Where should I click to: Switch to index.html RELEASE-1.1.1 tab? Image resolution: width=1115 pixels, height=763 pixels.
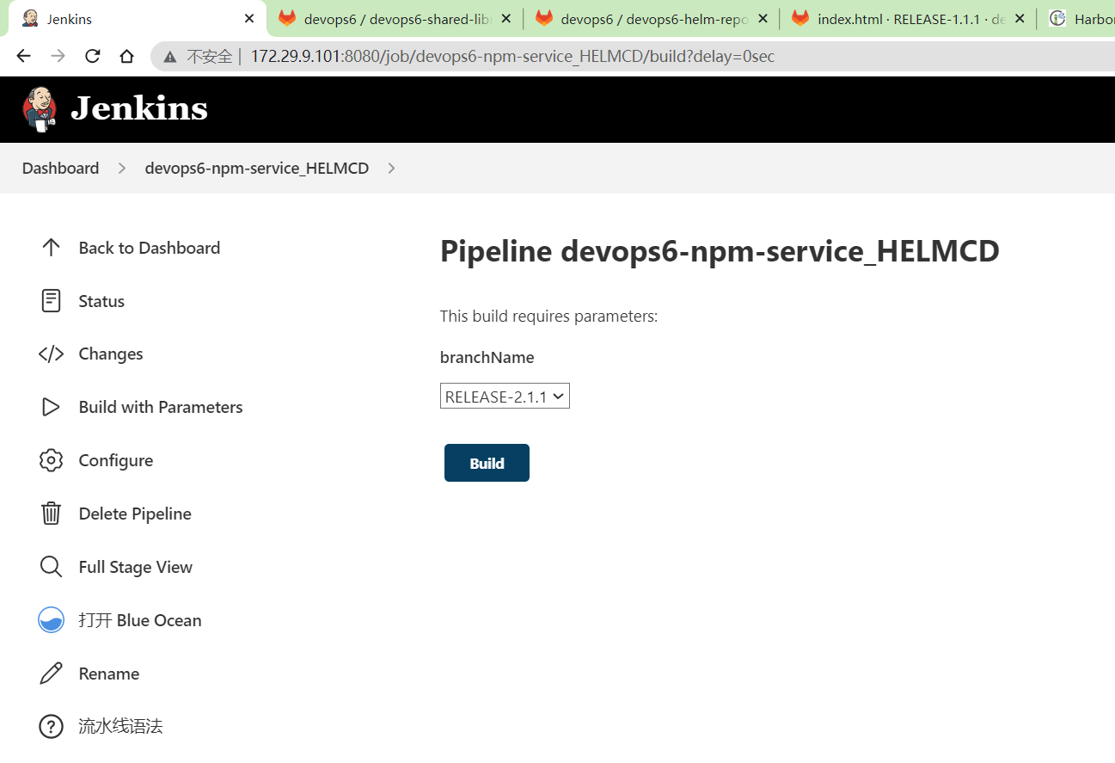pyautogui.click(x=908, y=18)
